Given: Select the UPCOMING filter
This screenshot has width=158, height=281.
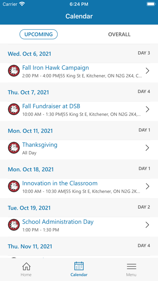Looking at the screenshot, I should pos(38,34).
